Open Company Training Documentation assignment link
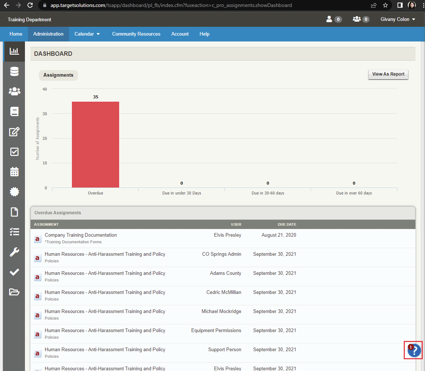The image size is (425, 371). pos(80,235)
